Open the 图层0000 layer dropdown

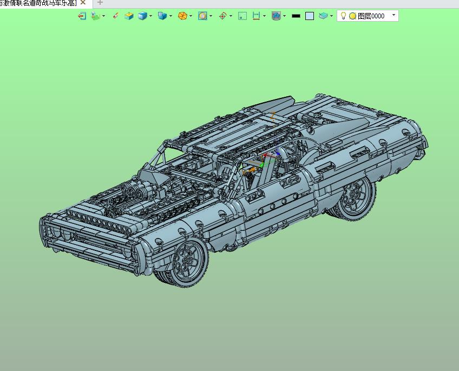tap(394, 15)
